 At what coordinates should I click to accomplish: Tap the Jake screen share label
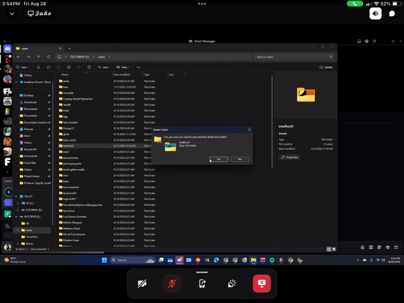coord(39,13)
